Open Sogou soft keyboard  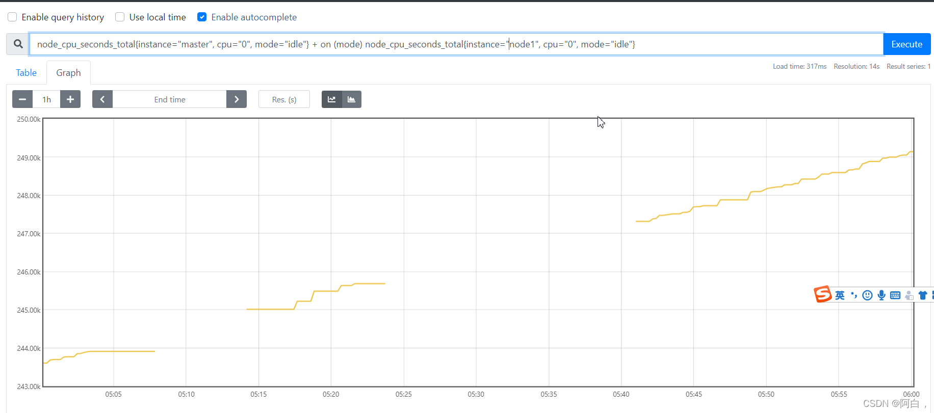[x=895, y=295]
